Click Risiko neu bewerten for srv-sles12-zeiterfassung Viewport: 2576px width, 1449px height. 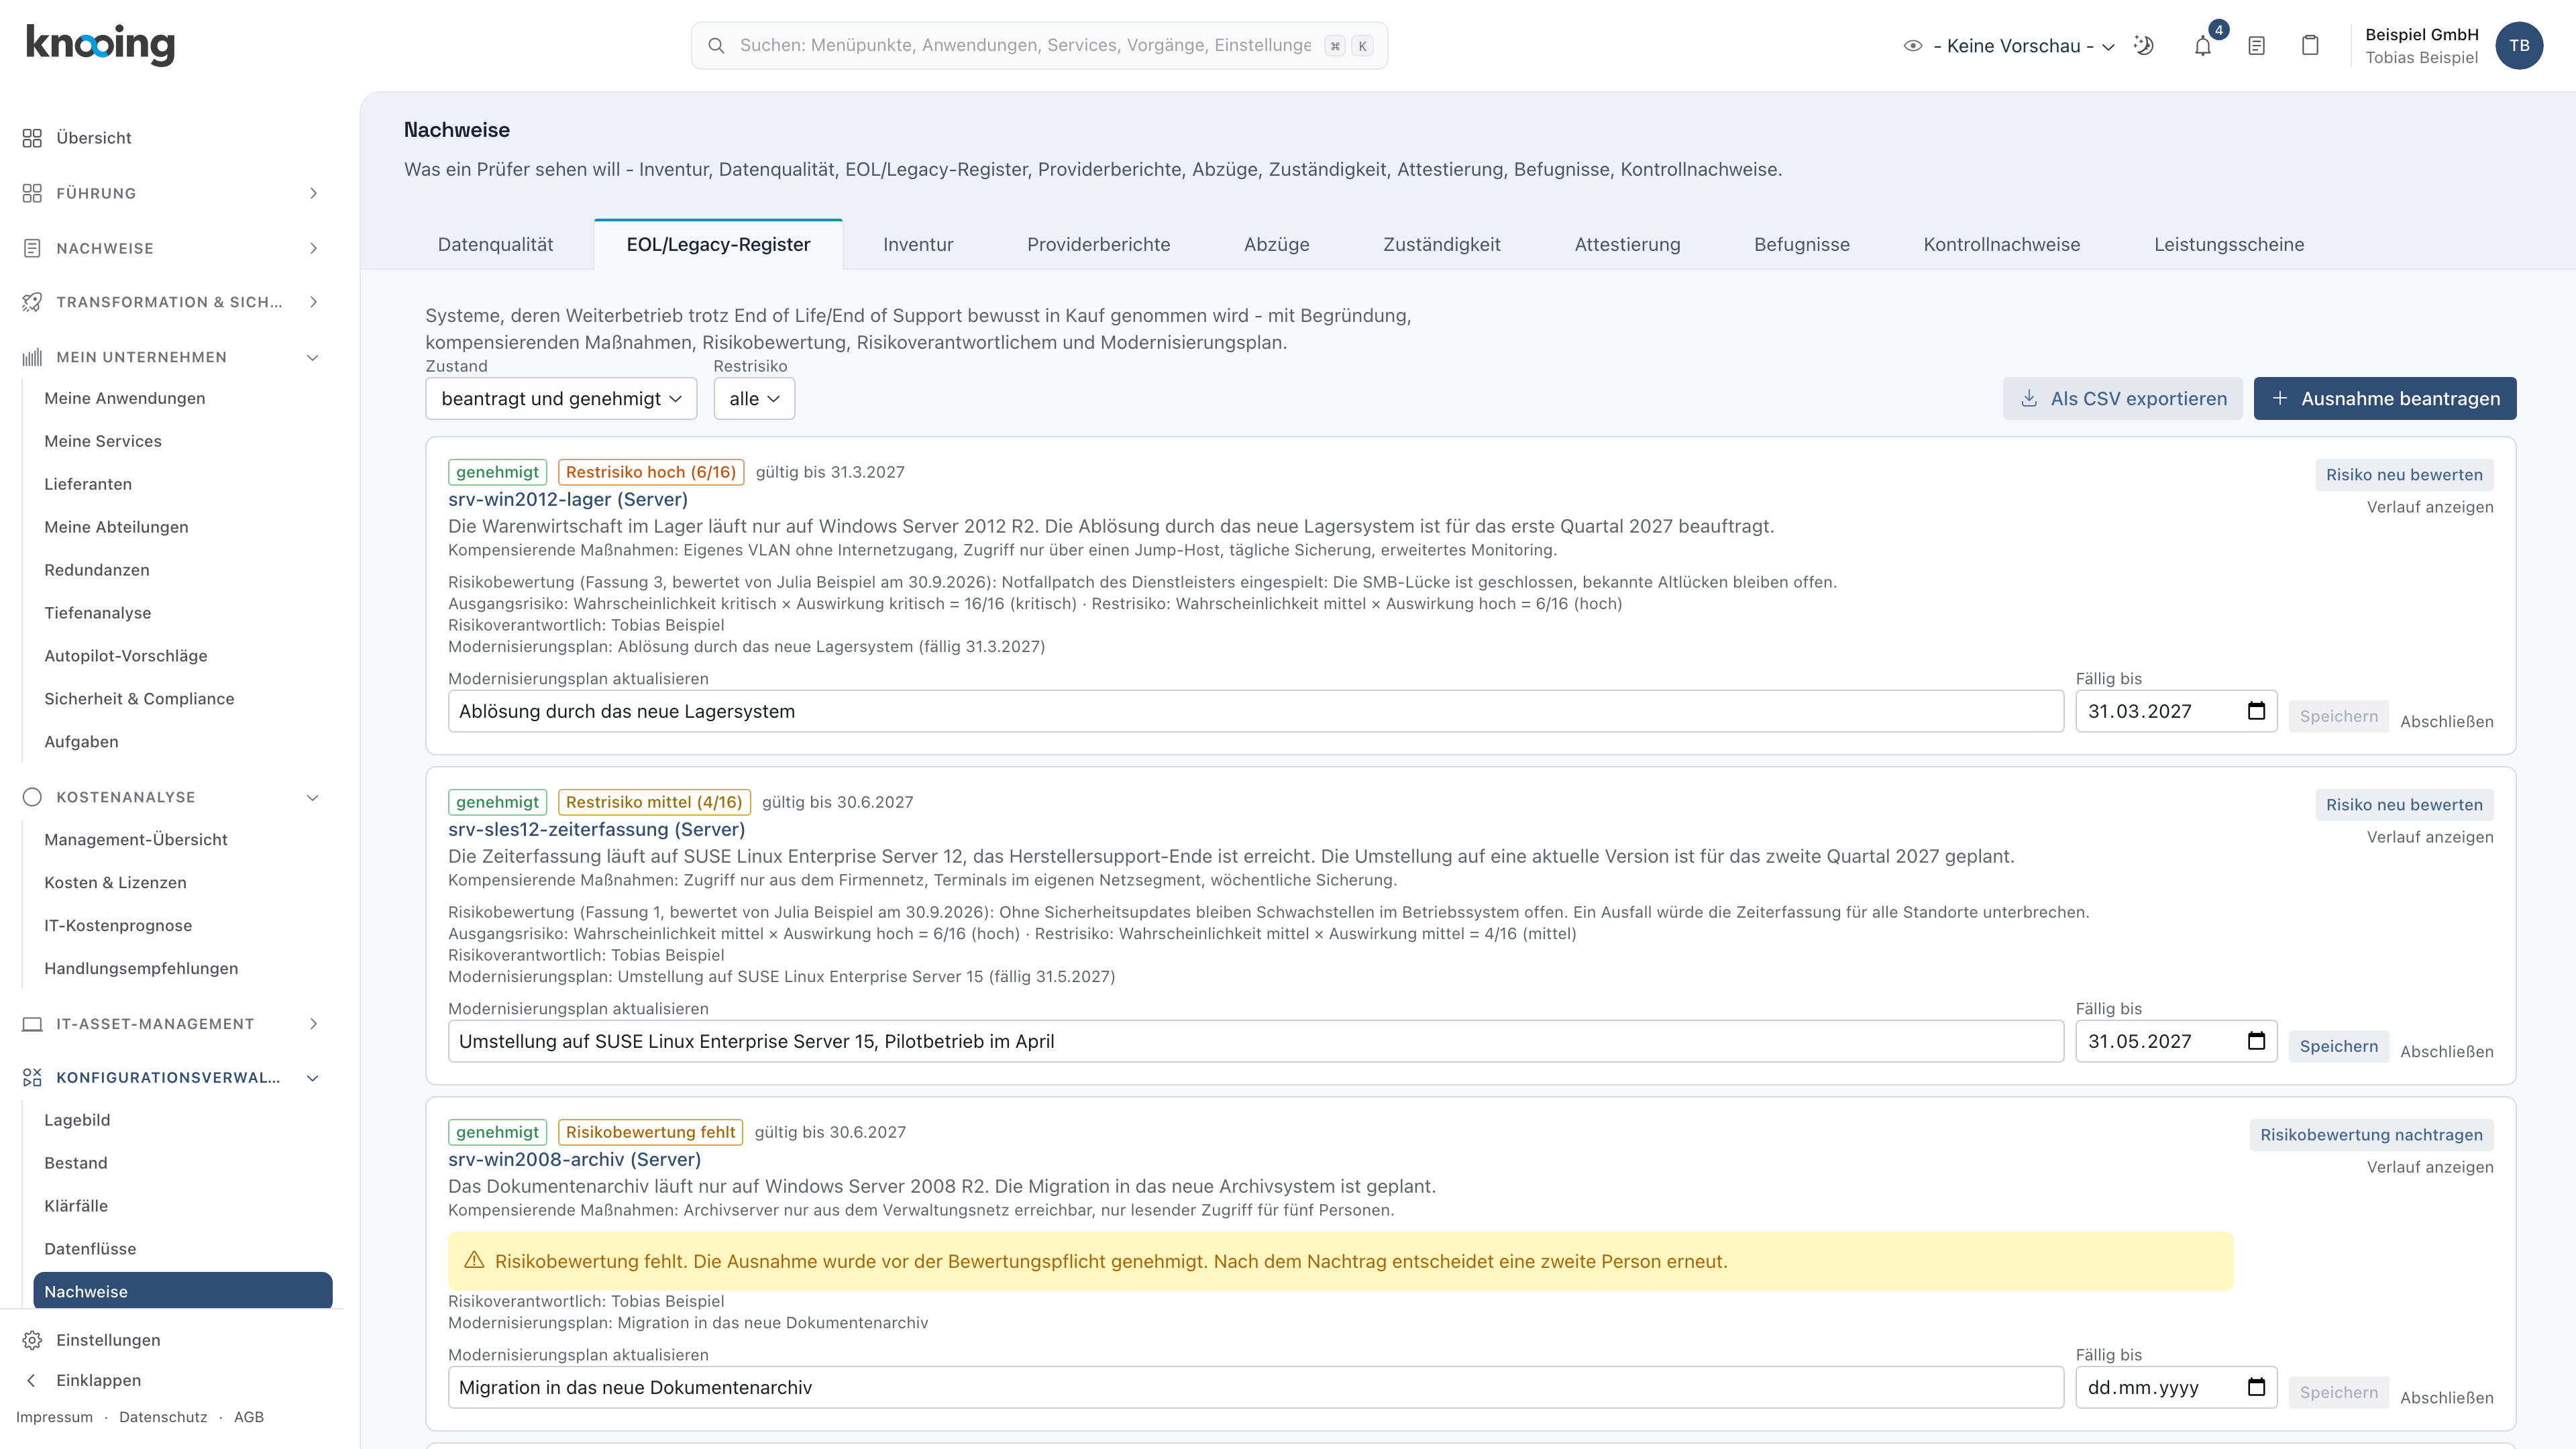point(2404,805)
